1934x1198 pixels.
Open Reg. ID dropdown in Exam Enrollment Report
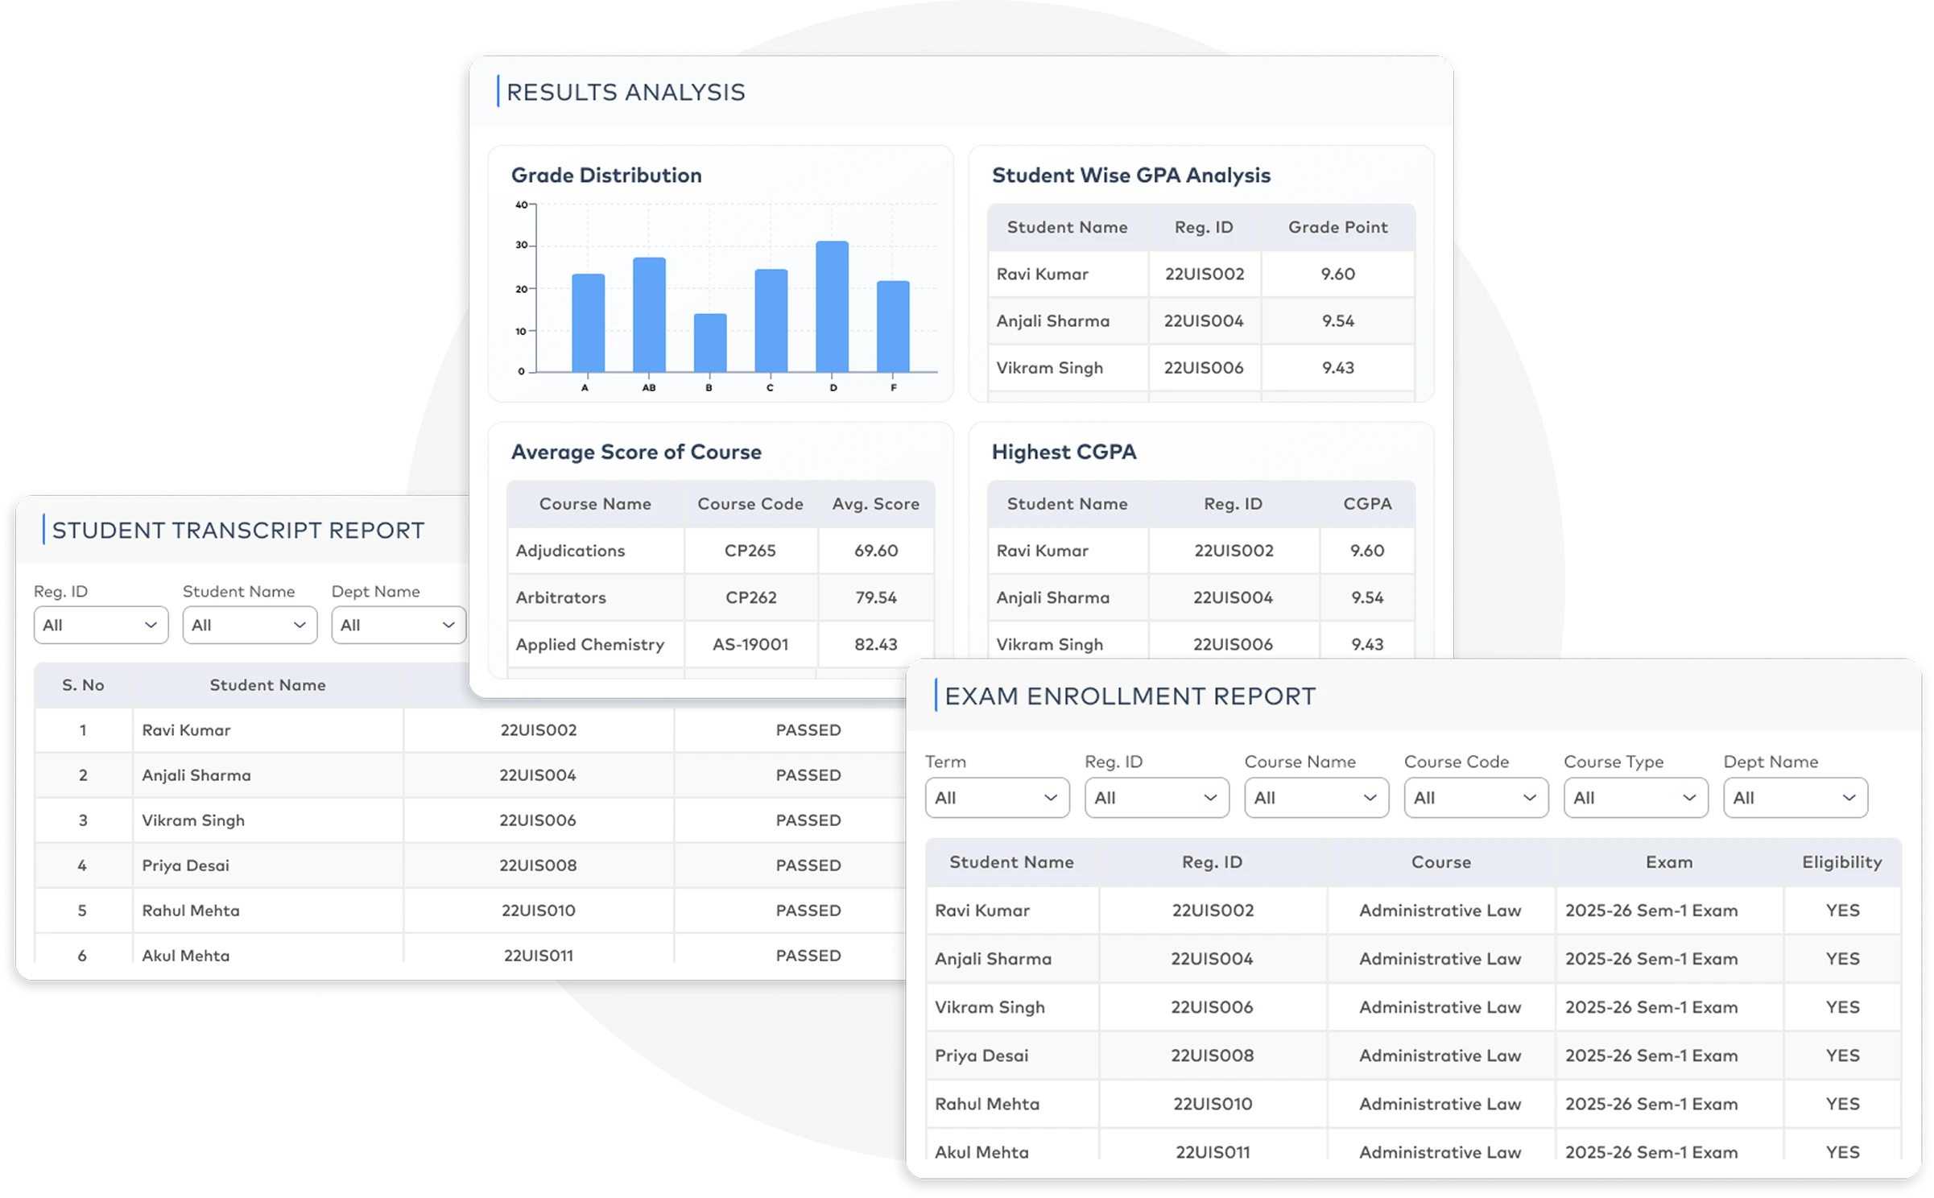[1156, 797]
